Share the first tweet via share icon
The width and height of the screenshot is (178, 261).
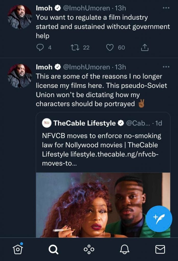(145, 47)
